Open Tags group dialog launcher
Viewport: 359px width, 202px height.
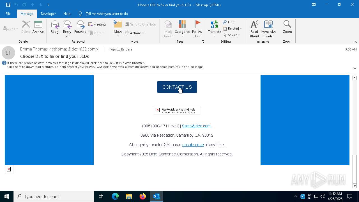203,42
